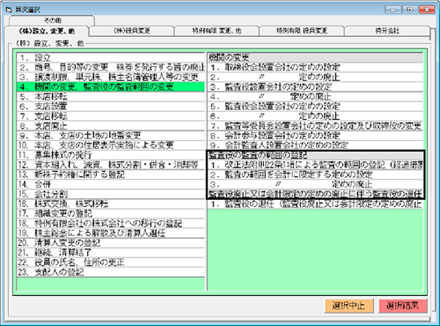The height and width of the screenshot is (326, 440).
Task: Choose 2.取締役会設置会社 定めの廃止 row
Action: click(x=315, y=77)
